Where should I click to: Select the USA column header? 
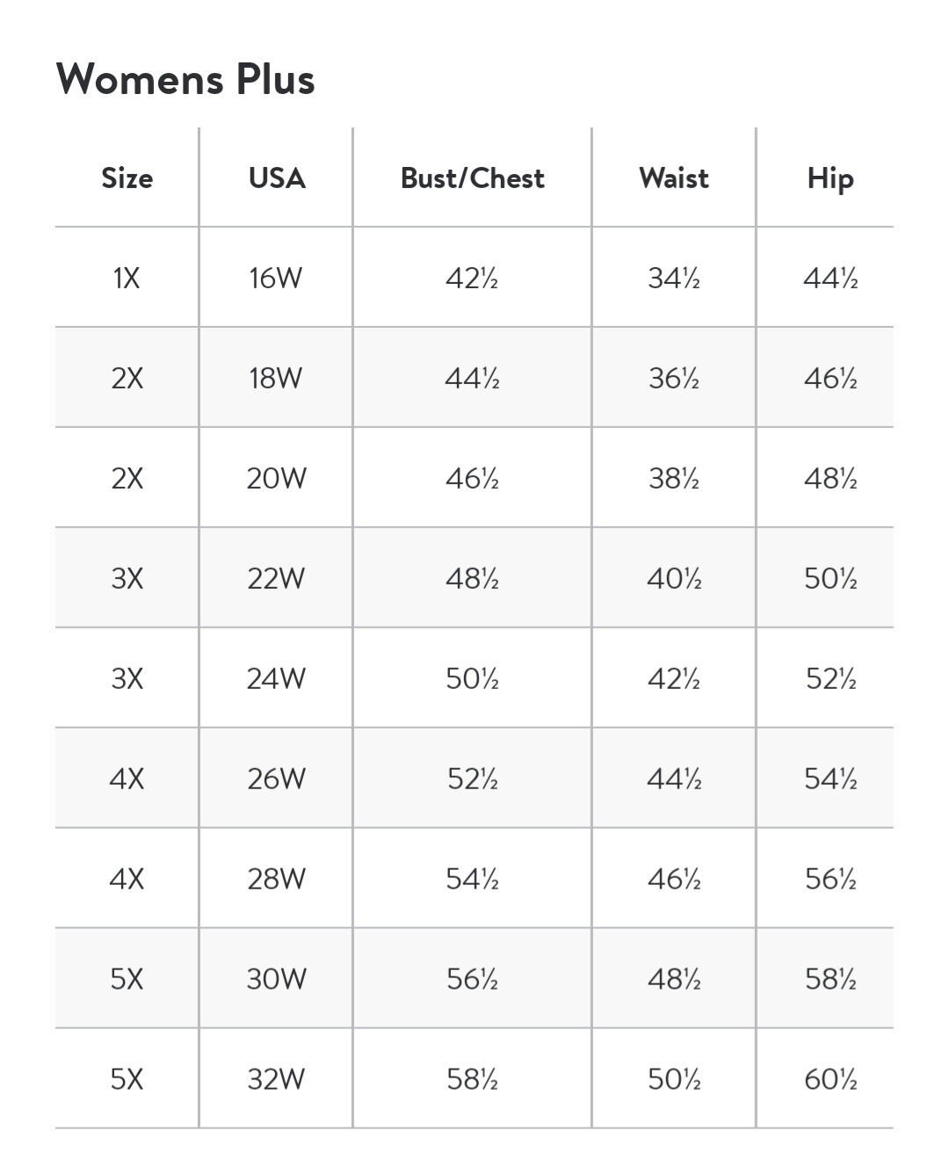[277, 178]
